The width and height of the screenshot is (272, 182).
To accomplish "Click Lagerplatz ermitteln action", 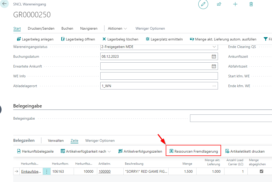I will click(164, 39).
